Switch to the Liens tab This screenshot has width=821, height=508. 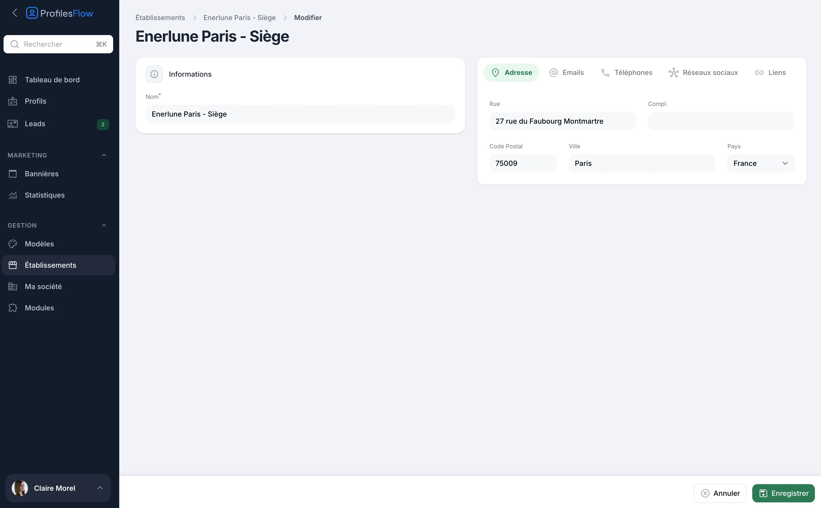pos(770,73)
